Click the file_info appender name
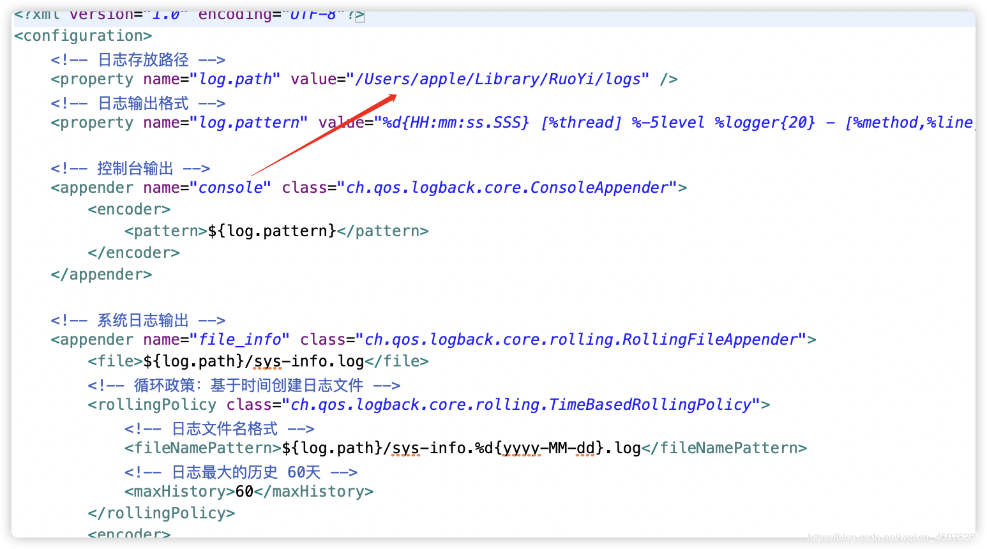This screenshot has width=987, height=549. (x=240, y=340)
